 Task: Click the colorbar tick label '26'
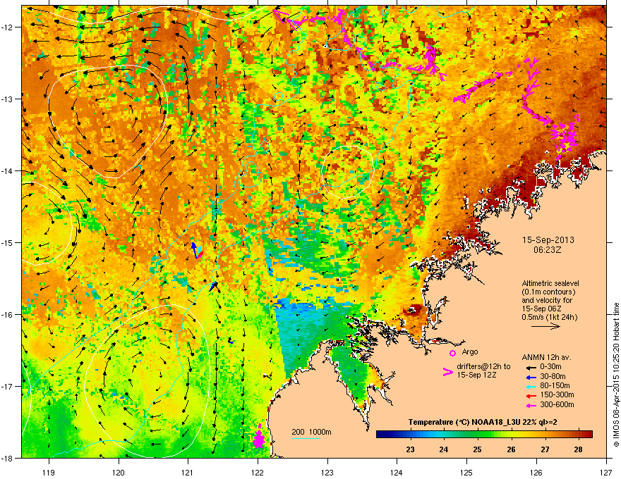click(512, 449)
